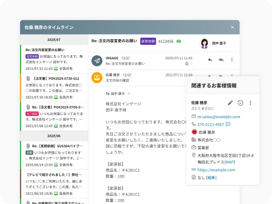Open the three-dot menu on the INGAGE message

(232, 60)
